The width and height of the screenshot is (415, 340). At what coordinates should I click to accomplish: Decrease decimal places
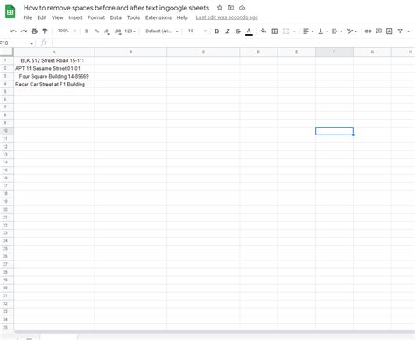click(x=107, y=31)
